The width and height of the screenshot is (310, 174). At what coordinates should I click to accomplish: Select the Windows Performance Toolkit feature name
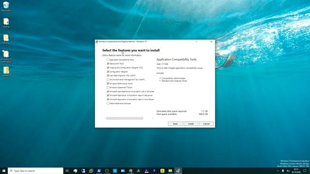(121, 84)
